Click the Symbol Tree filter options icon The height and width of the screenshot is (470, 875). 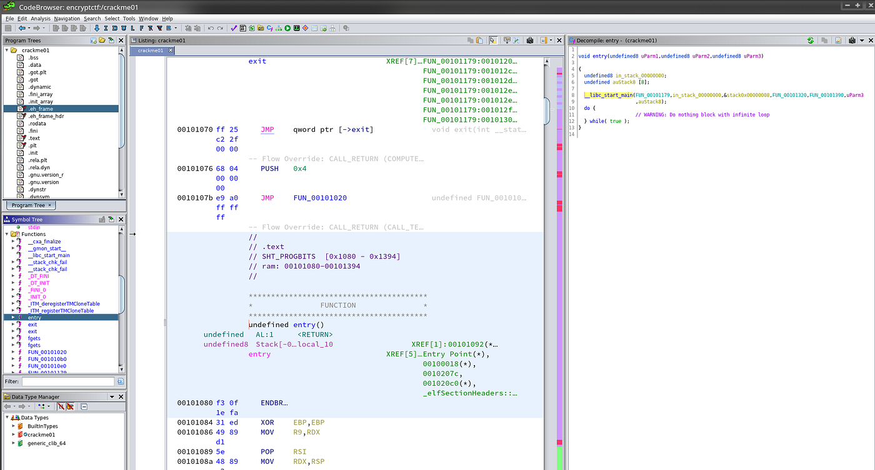point(121,381)
